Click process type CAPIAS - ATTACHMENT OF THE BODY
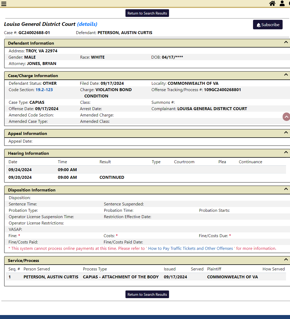The height and width of the screenshot is (319, 290). pyautogui.click(x=121, y=277)
